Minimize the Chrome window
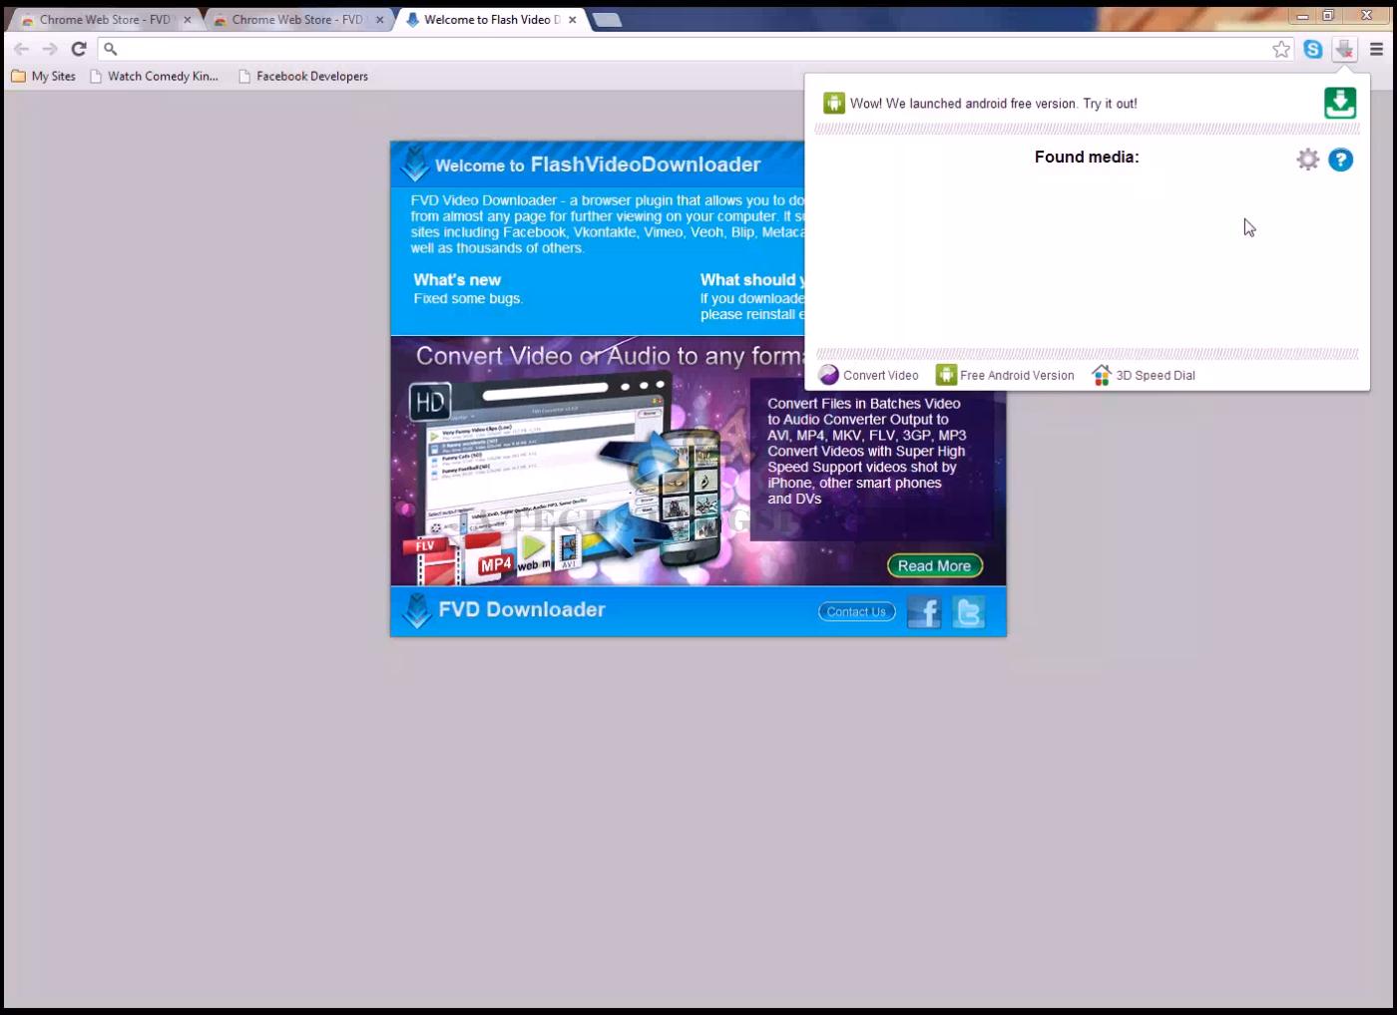 1302,16
